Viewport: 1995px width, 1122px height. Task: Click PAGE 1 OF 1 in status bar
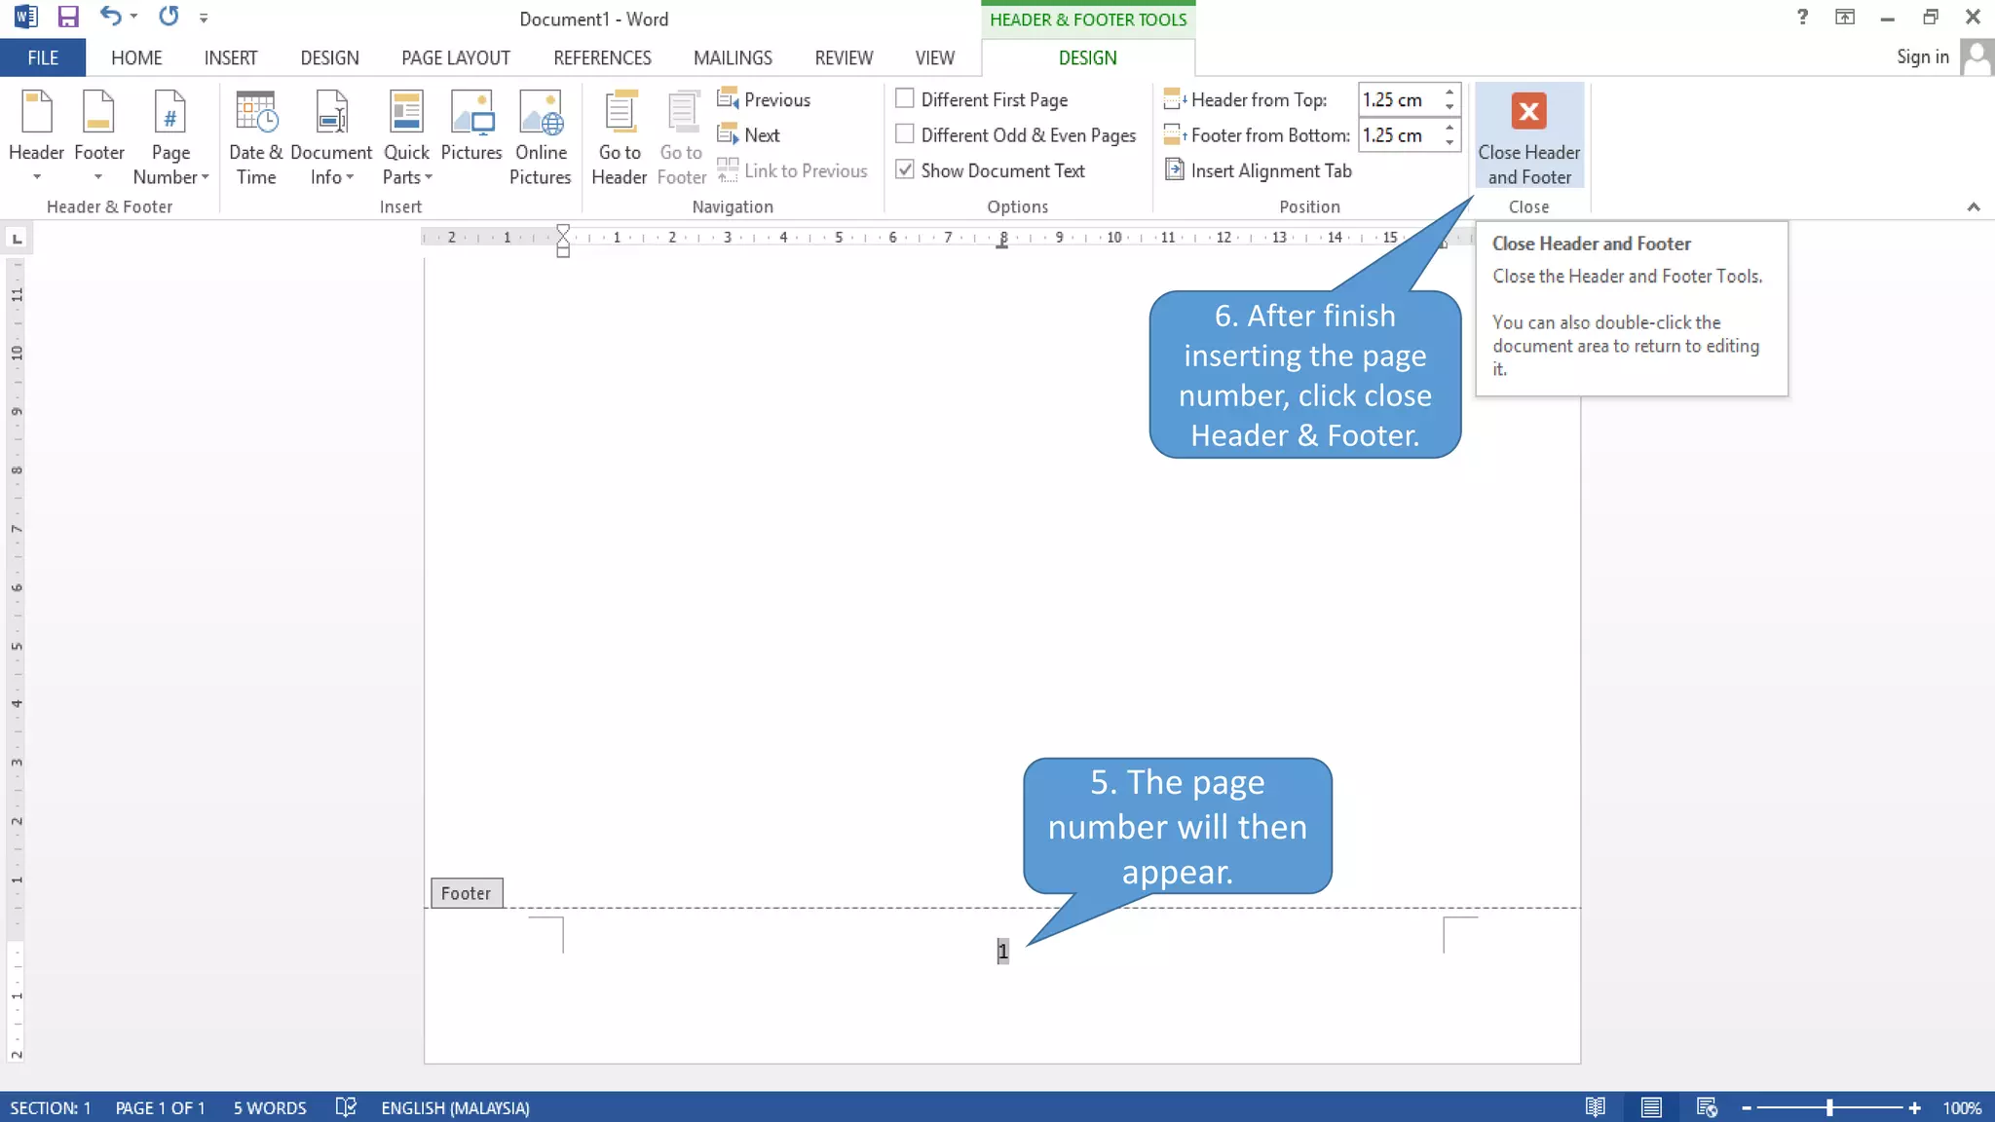(160, 1107)
